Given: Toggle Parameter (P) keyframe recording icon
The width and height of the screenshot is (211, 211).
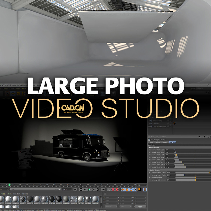Looking at the screenshot, I should click(x=135, y=189).
